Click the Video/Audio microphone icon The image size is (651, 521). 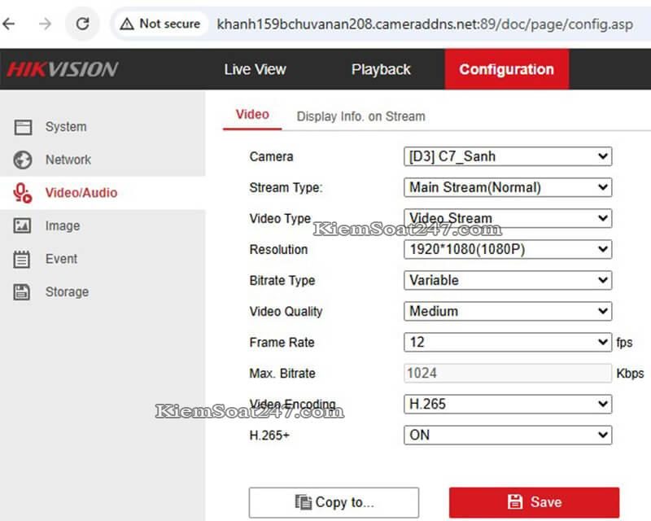(x=23, y=193)
